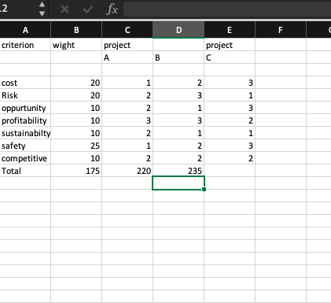This screenshot has width=331, height=303.
Task: Select project B score for oppurtunity
Action: point(178,108)
